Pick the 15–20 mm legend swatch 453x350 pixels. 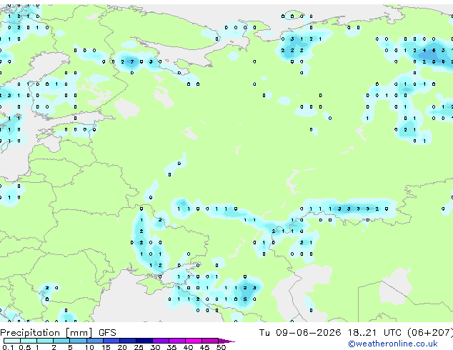pos(111,341)
